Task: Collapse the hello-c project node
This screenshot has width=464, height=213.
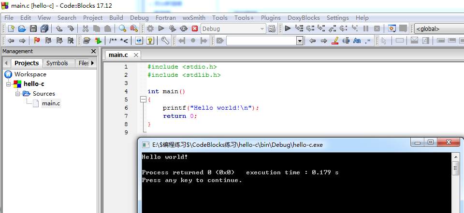Action: pyautogui.click(x=9, y=84)
